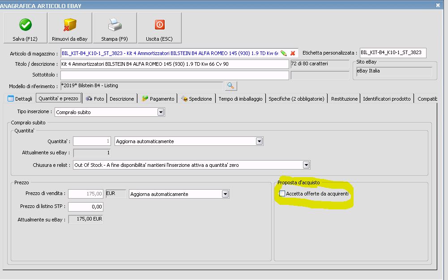Click the EUR currency box
The height and width of the screenshot is (280, 448).
[x=116, y=194]
